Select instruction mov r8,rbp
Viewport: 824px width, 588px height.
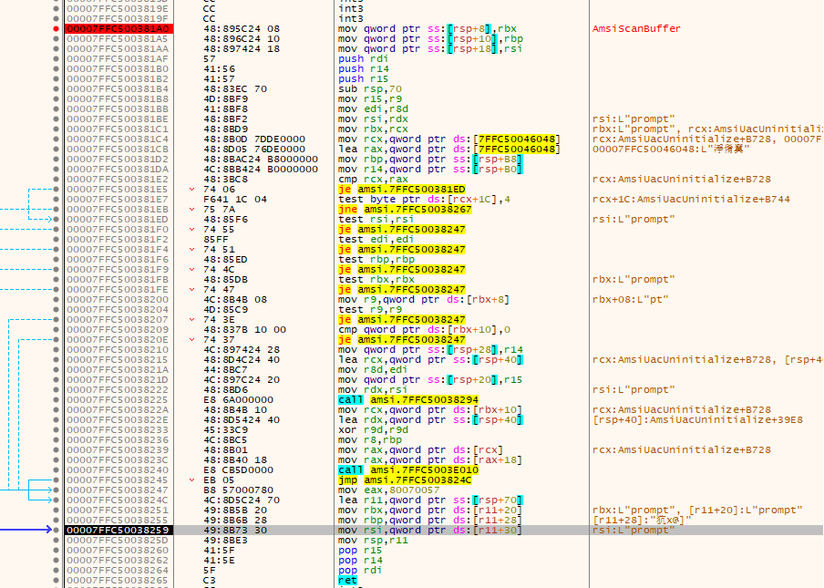click(x=370, y=439)
